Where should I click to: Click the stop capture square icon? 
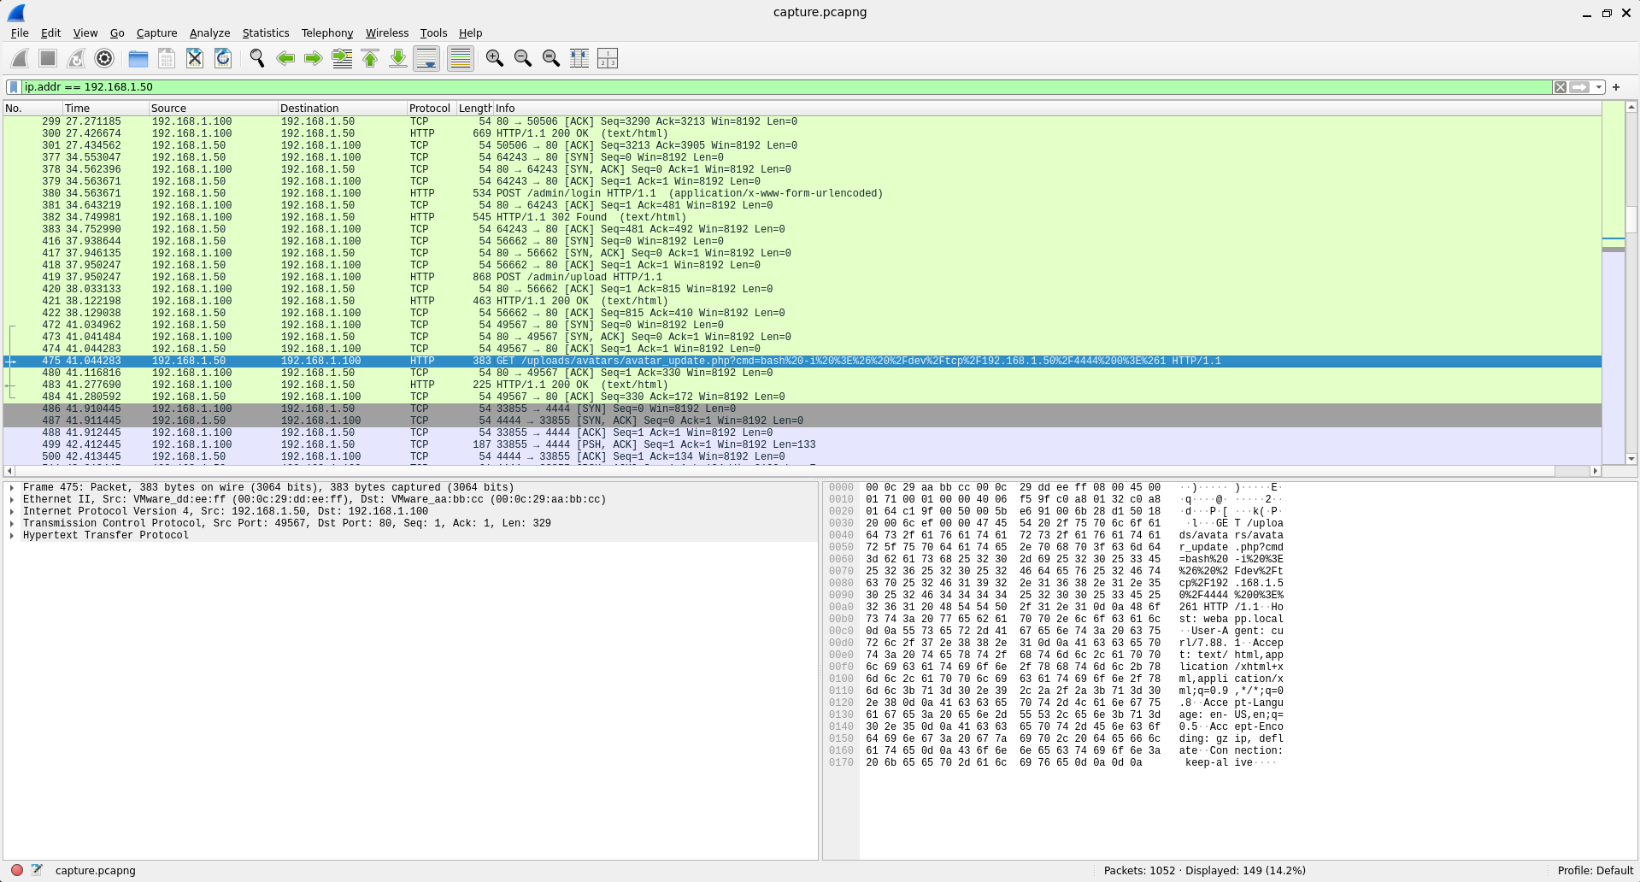[x=48, y=58]
